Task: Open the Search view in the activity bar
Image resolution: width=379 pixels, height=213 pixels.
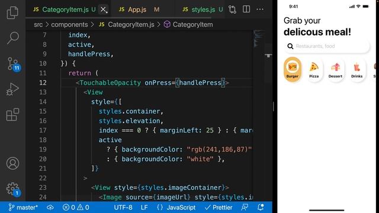Action: tap(12, 38)
